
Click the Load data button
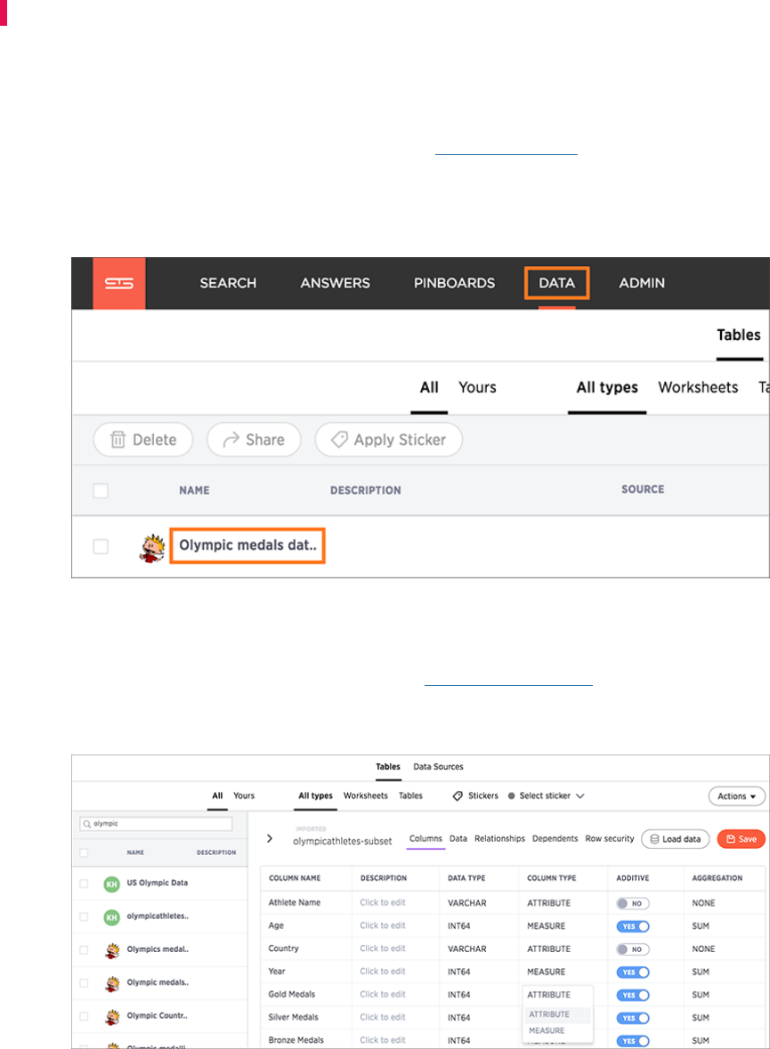click(675, 839)
